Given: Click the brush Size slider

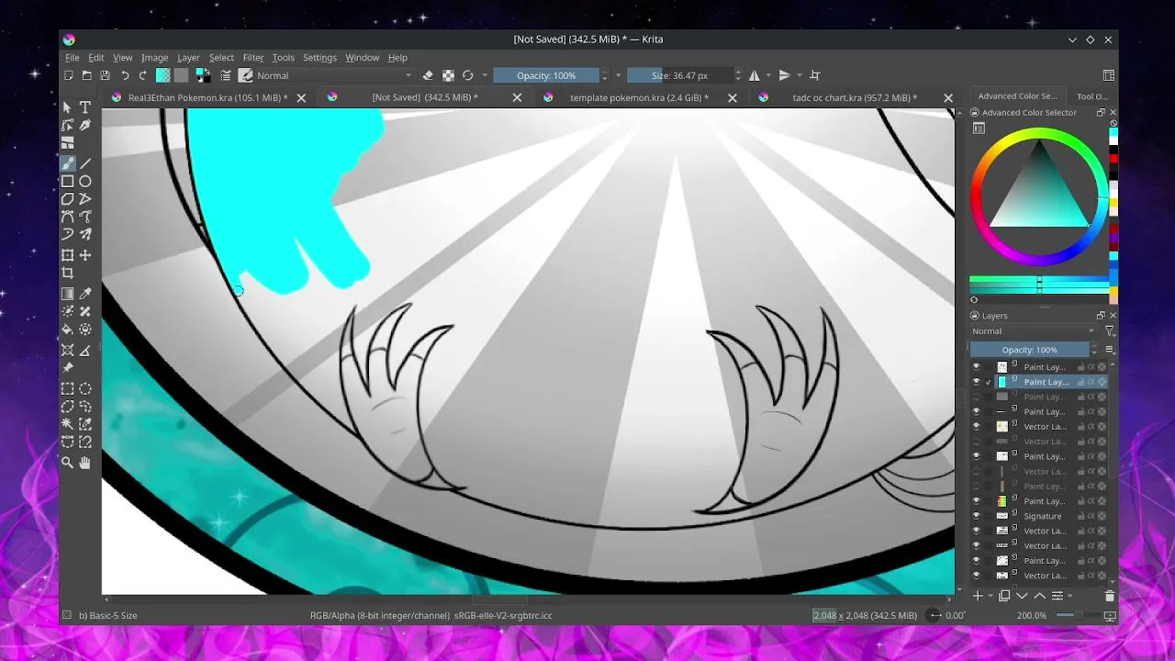Looking at the screenshot, I should click(679, 75).
